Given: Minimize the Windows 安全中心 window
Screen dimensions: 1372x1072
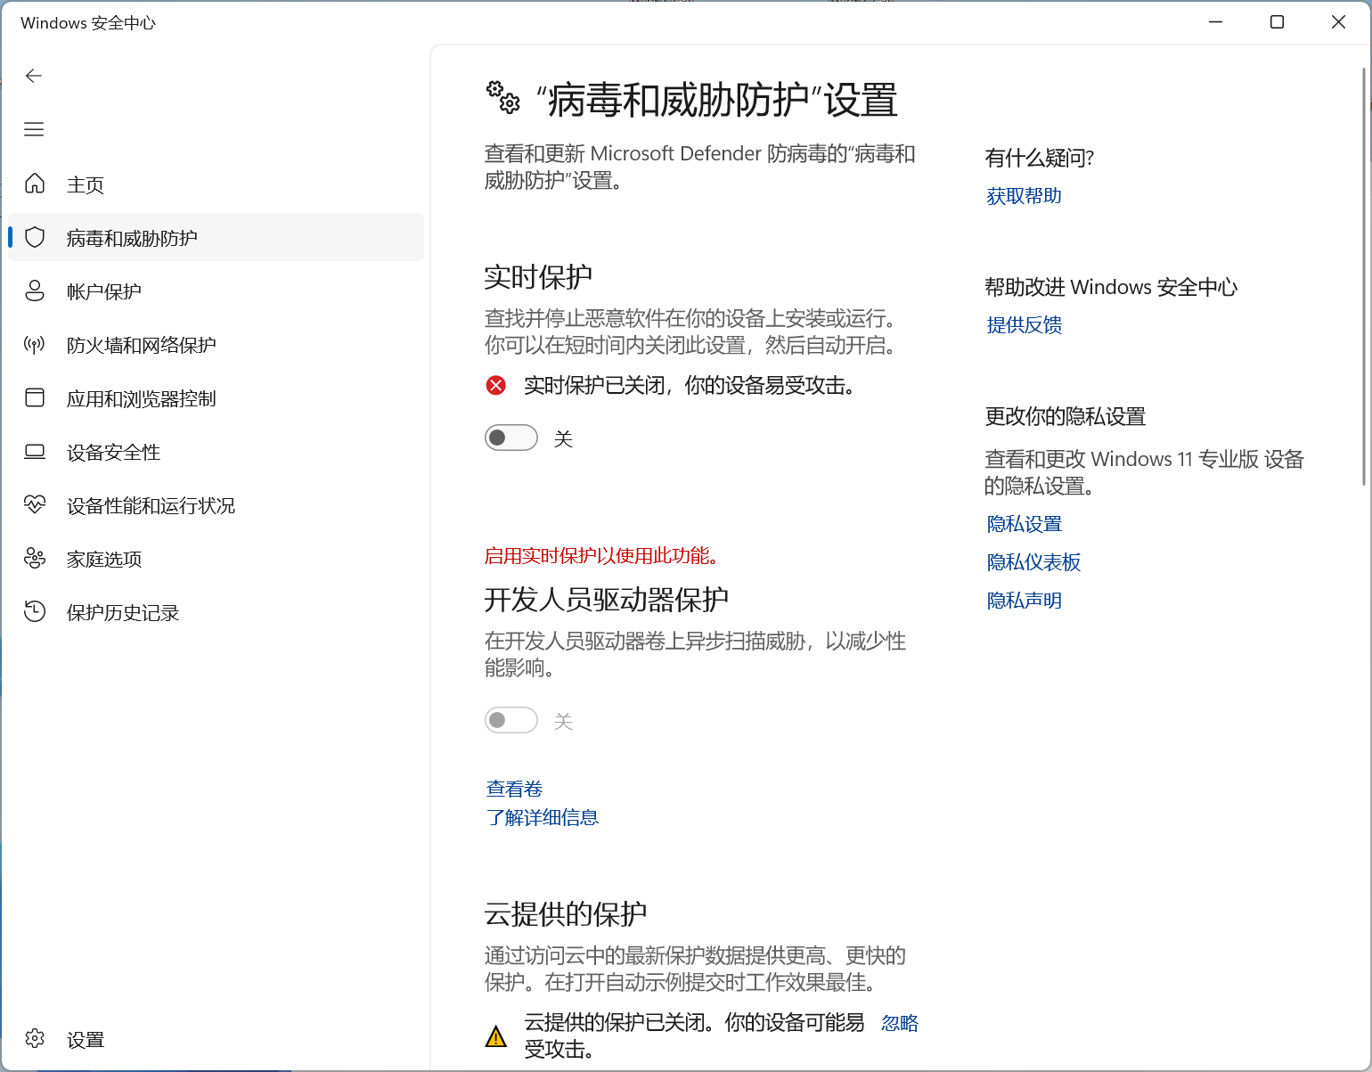Looking at the screenshot, I should point(1215,22).
